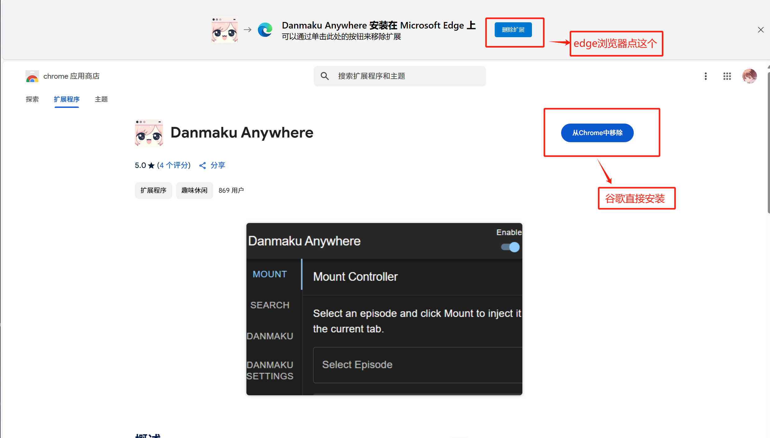Viewport: 770px width, 438px height.
Task: Click the Microsoft Edge logo in banner
Action: (265, 30)
